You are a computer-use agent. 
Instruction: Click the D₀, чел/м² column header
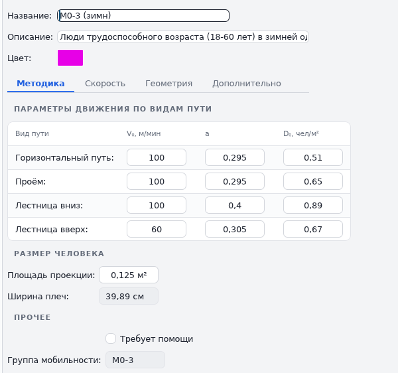(301, 133)
